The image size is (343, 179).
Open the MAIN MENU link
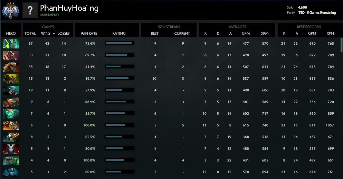(49, 15)
